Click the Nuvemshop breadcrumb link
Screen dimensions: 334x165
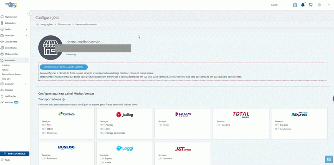(x=64, y=25)
